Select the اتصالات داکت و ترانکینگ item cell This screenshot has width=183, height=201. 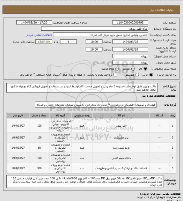[121, 168]
